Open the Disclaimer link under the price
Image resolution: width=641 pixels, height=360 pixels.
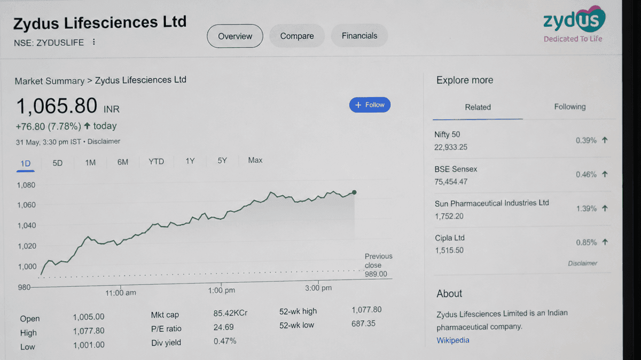tap(104, 141)
